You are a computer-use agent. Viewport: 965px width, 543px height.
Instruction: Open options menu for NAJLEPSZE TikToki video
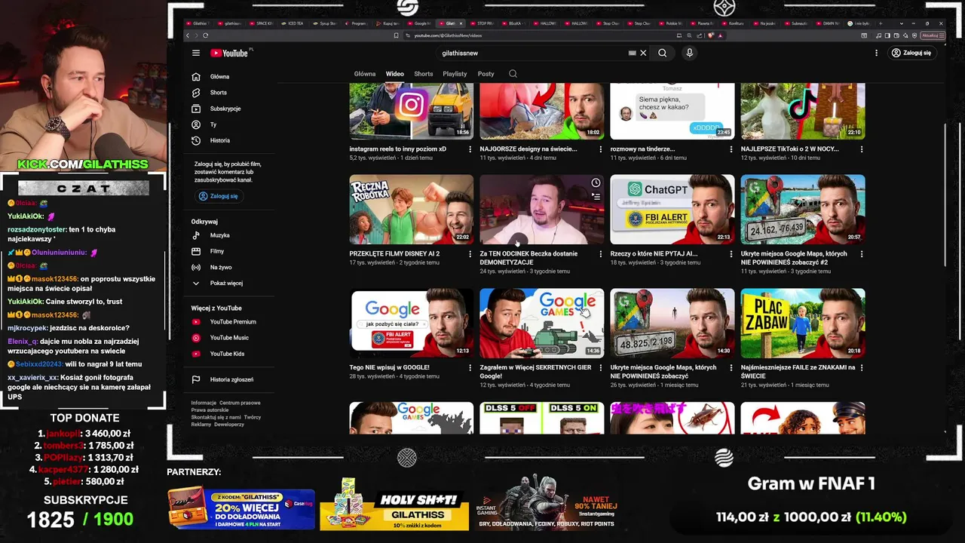point(861,149)
